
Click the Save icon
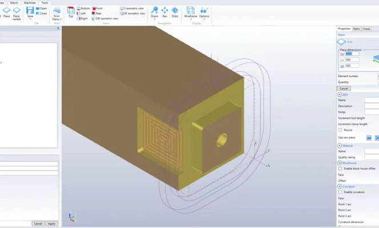(x=30, y=12)
